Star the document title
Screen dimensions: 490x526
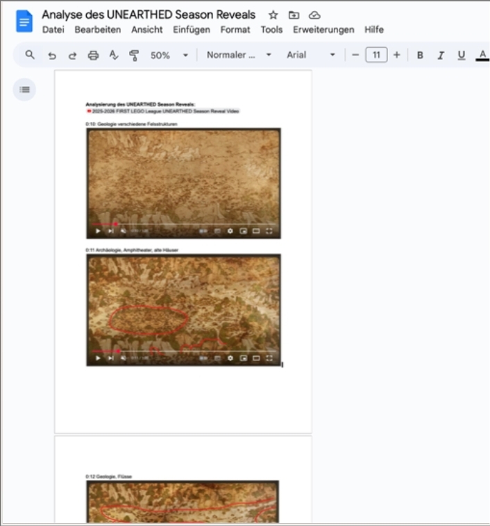pos(273,15)
